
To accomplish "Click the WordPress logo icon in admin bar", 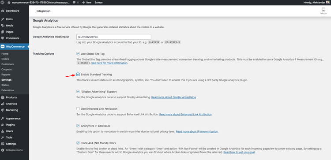I will [x=3, y=3].
